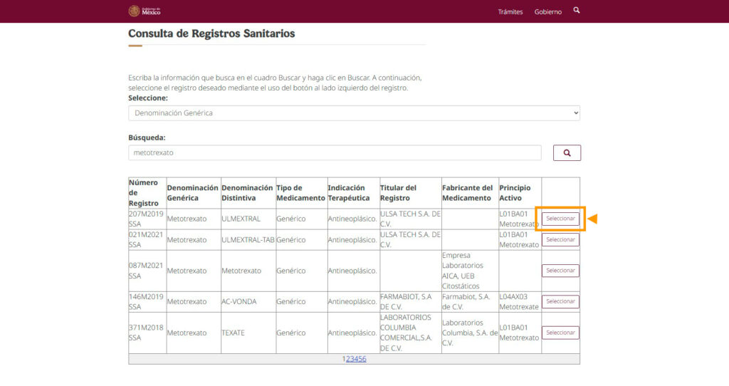Focus the Búsqueda field containing metotrexato
The image size is (729, 386).
[335, 152]
